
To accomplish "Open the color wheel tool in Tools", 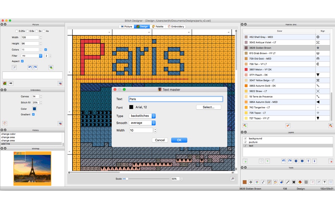I will pyautogui.click(x=257, y=182).
